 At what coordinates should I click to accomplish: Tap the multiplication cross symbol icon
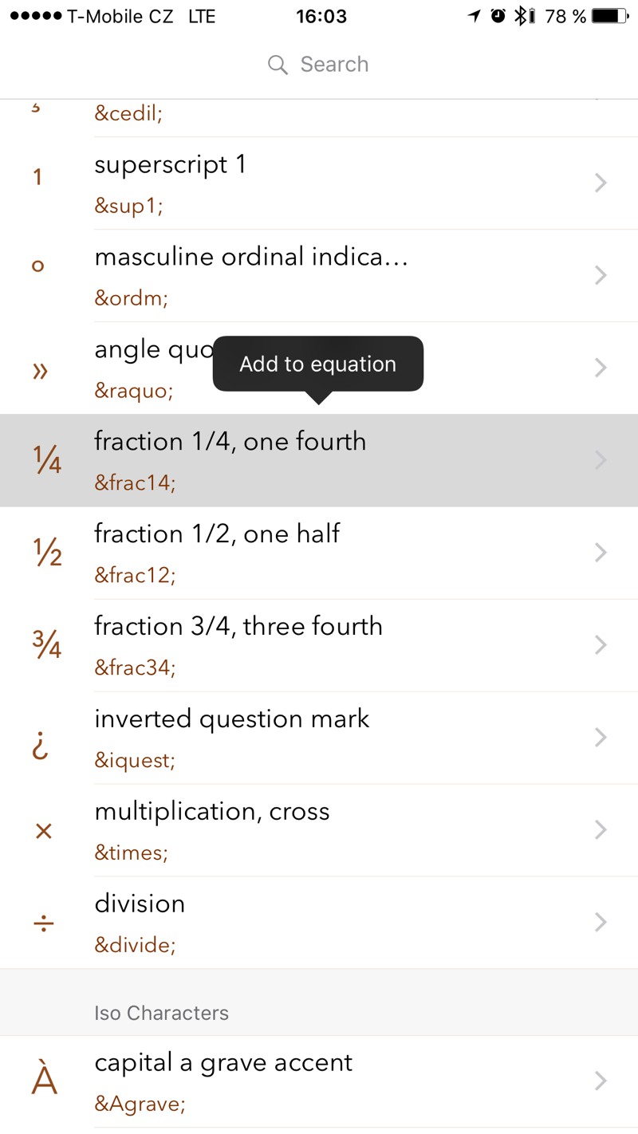tap(44, 831)
